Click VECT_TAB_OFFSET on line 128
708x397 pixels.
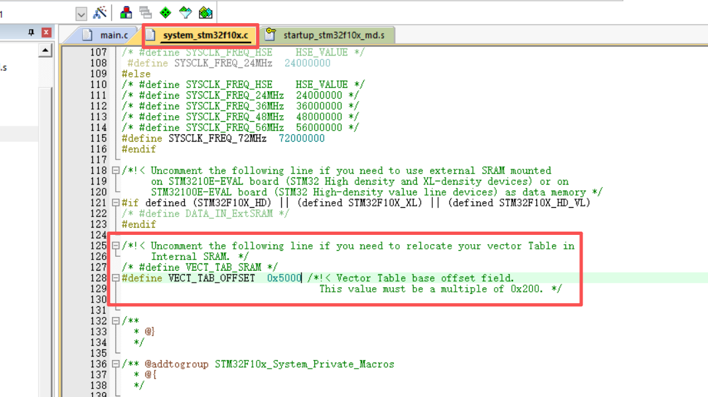click(x=211, y=278)
